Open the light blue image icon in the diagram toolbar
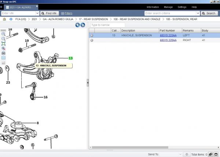 click(3, 58)
